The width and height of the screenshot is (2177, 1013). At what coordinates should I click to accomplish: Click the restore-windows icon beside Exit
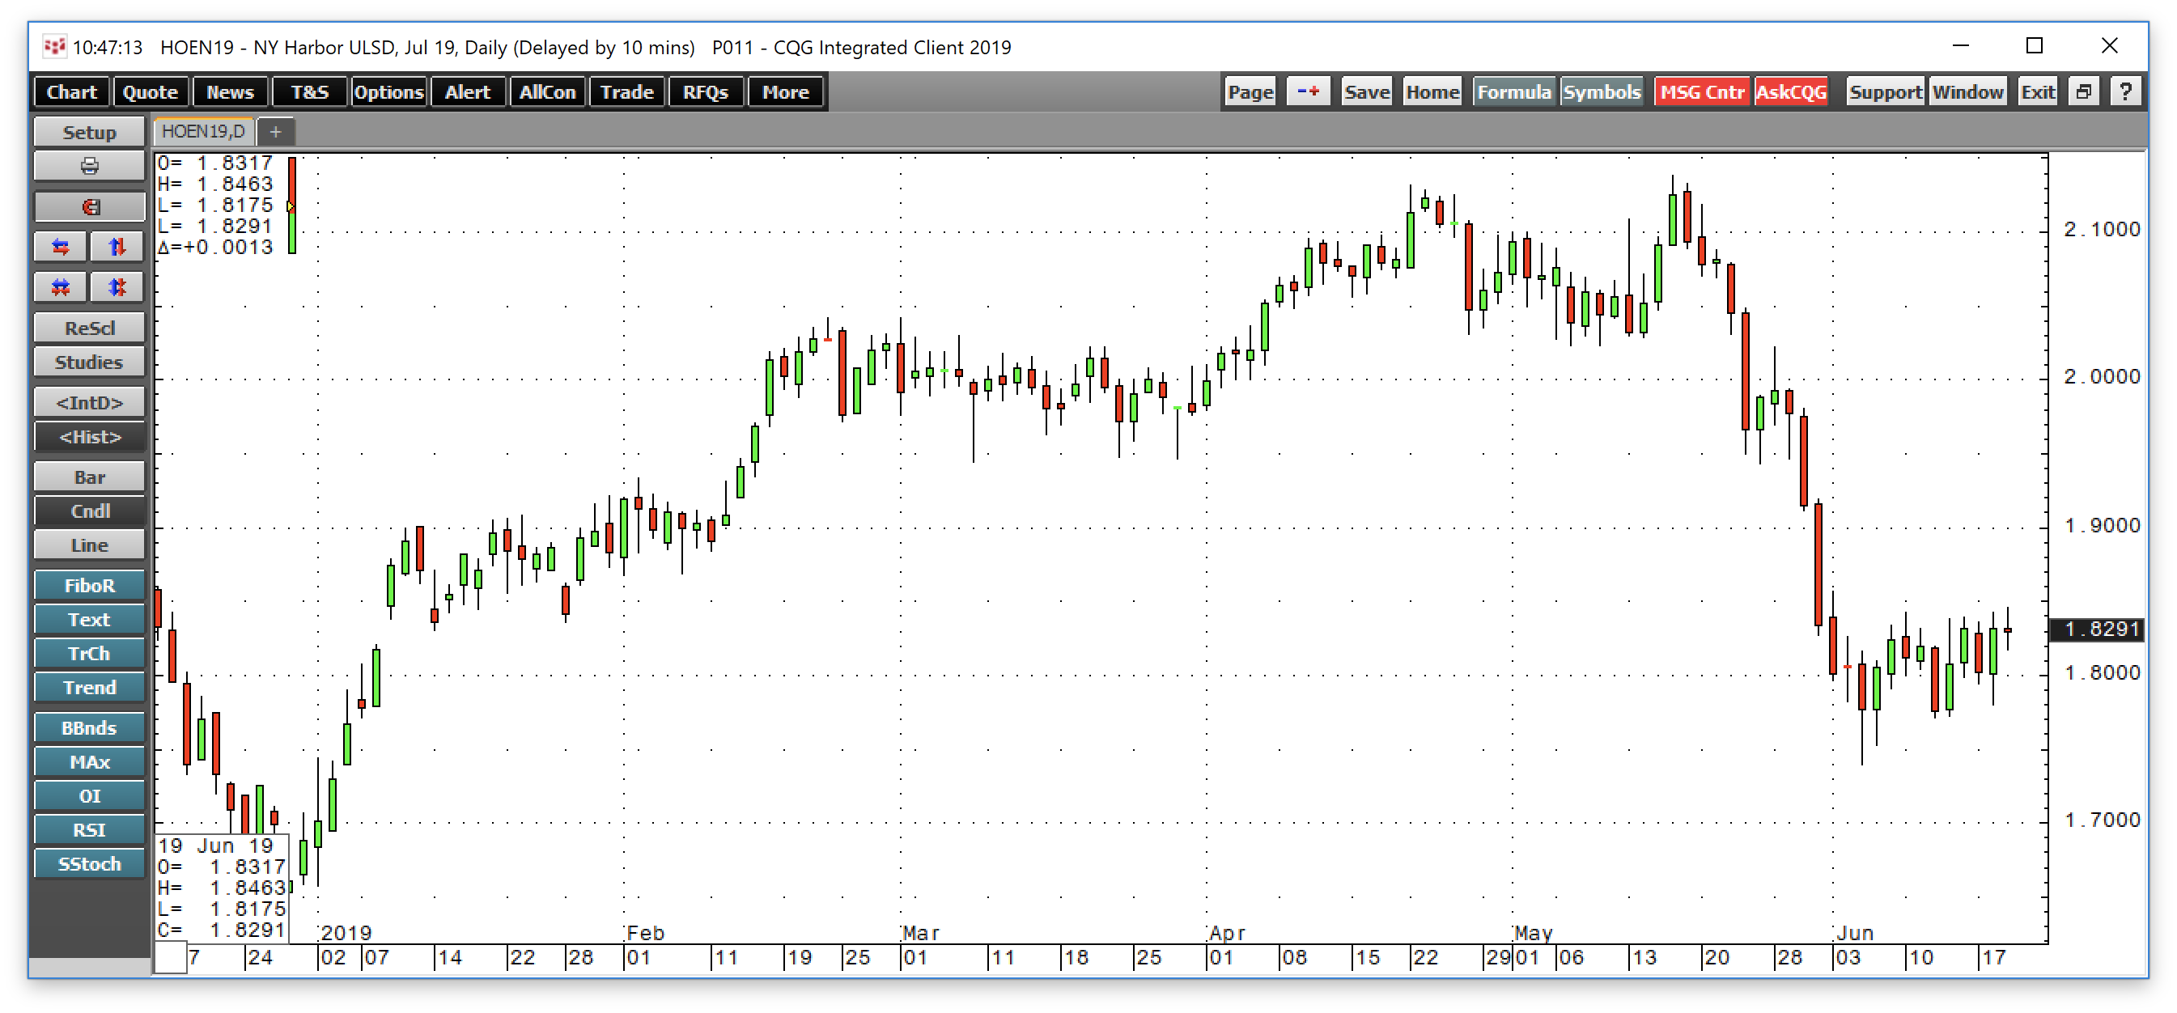2083,91
